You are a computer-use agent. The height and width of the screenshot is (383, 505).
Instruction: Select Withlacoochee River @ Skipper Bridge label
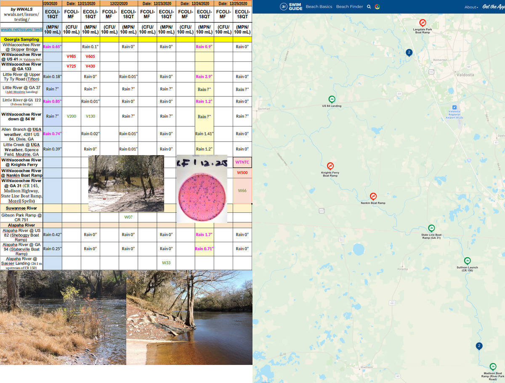click(x=21, y=47)
